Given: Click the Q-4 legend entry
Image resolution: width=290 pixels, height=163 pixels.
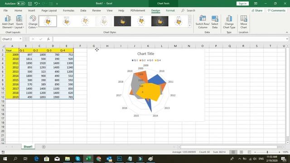Looking at the screenshot, I should [158, 60].
